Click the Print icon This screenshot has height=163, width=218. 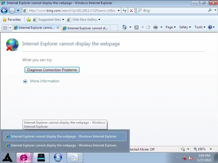tap(155, 27)
